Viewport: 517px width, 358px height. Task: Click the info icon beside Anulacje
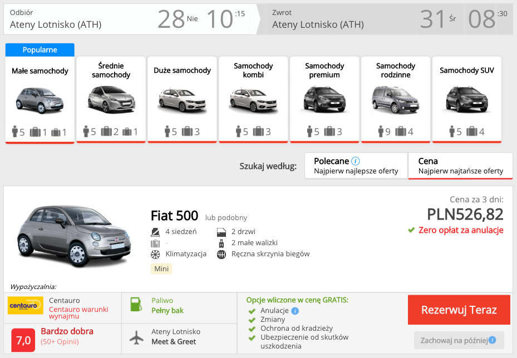(x=295, y=311)
